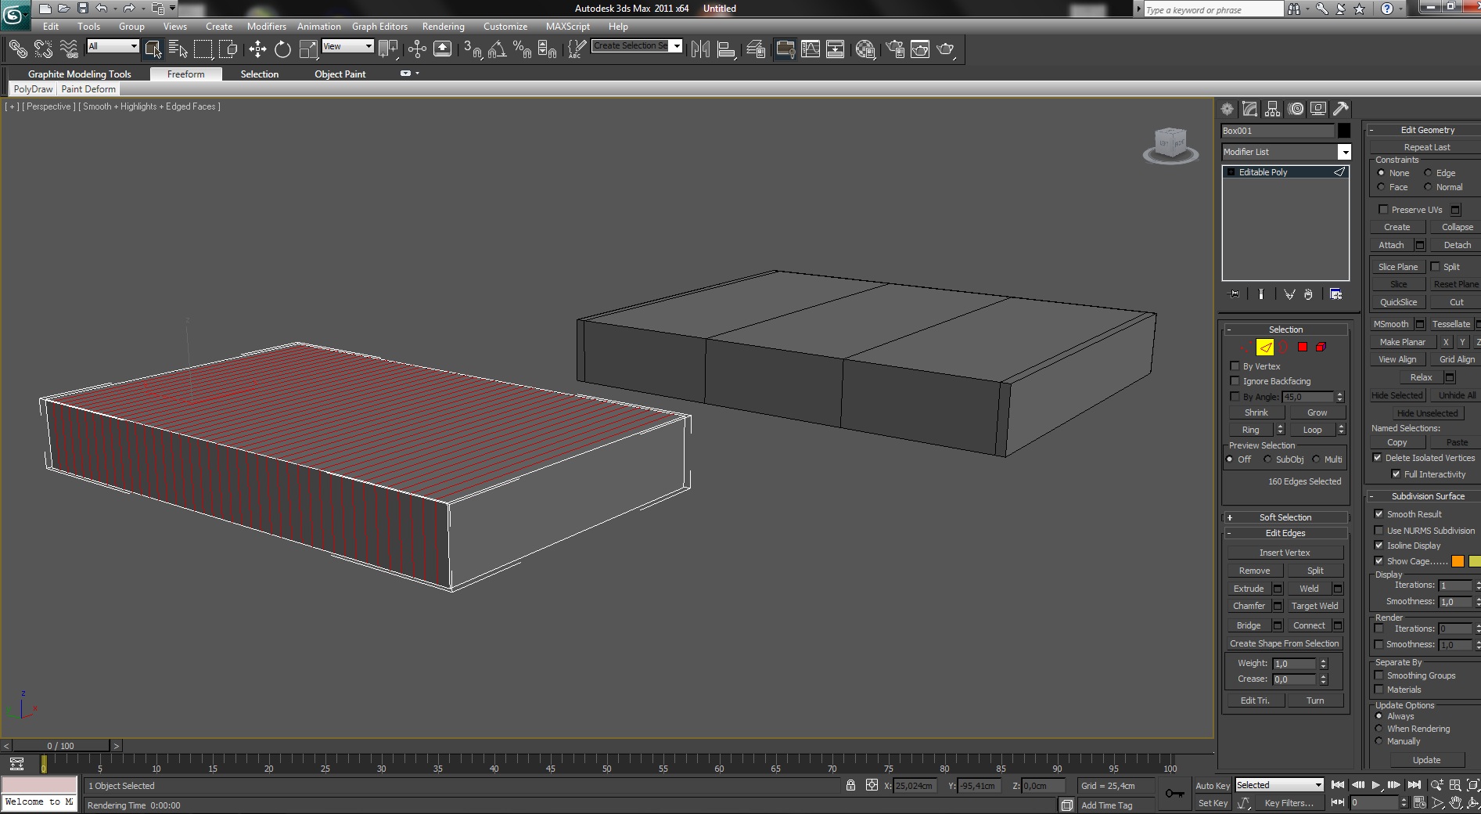Screen dimensions: 1481x814
Task: Enable Use NURMS Subdivision checkbox
Action: pyautogui.click(x=1379, y=530)
